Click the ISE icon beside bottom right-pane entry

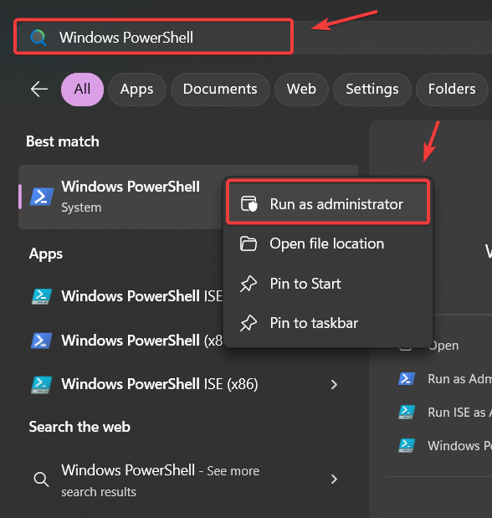407,445
